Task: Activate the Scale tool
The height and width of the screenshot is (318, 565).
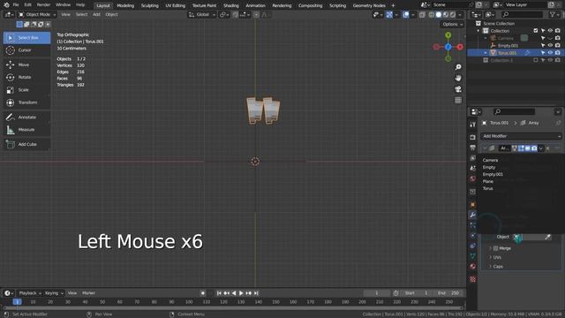Action: point(26,90)
